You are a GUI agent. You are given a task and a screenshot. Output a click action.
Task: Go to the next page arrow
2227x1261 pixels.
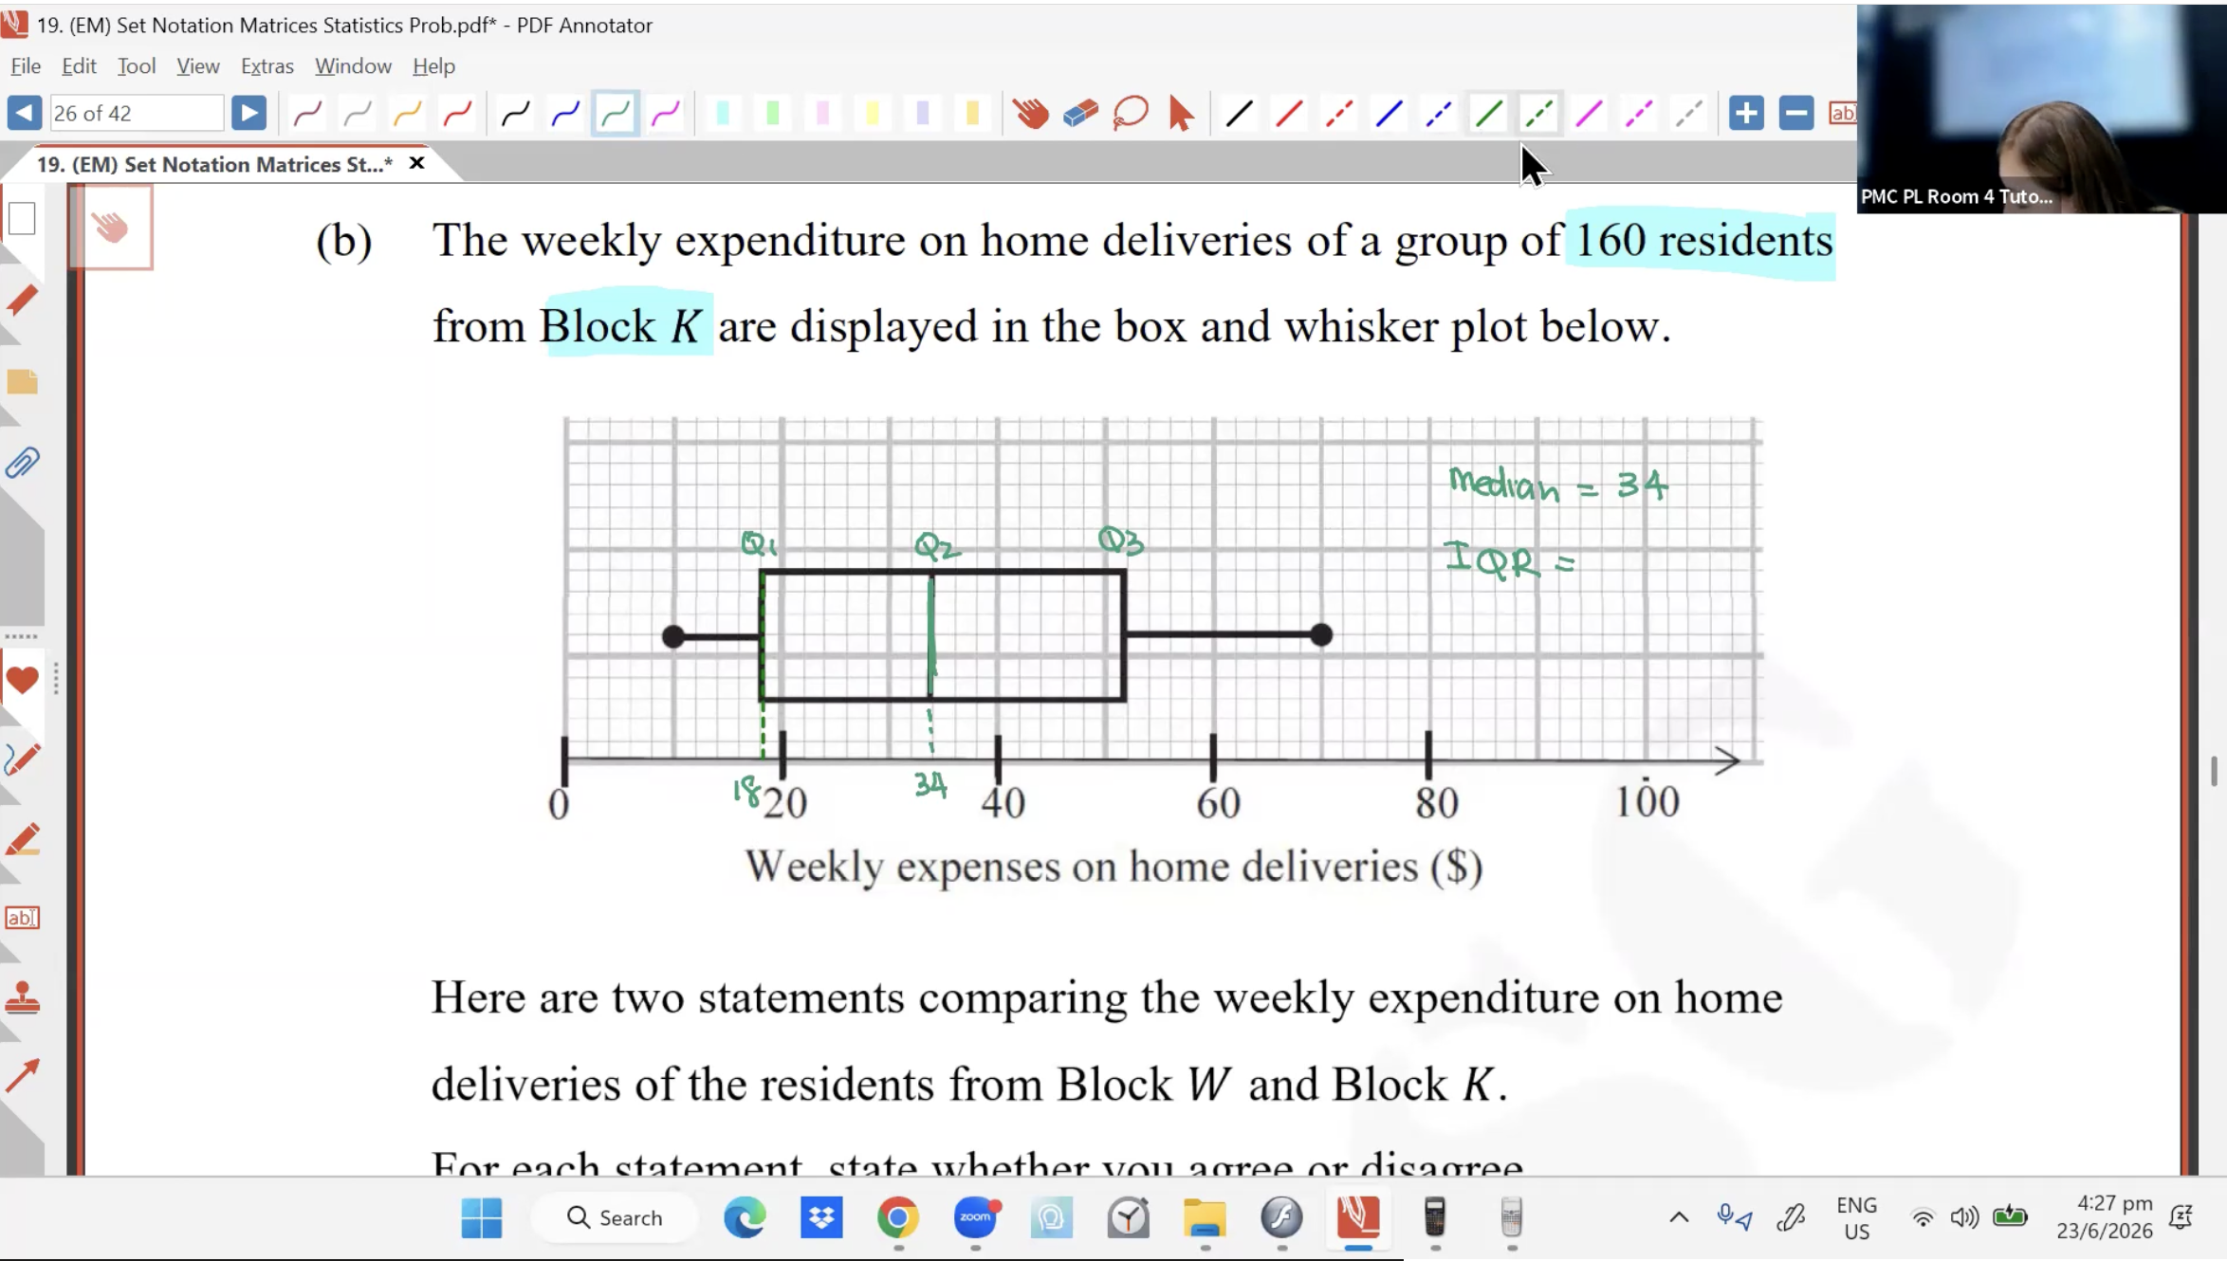[248, 113]
